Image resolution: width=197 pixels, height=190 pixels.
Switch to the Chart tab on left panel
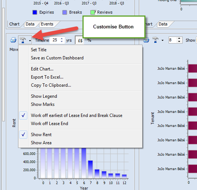(14, 24)
